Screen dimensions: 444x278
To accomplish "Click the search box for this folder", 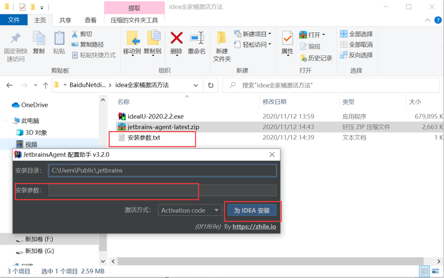I will point(331,85).
